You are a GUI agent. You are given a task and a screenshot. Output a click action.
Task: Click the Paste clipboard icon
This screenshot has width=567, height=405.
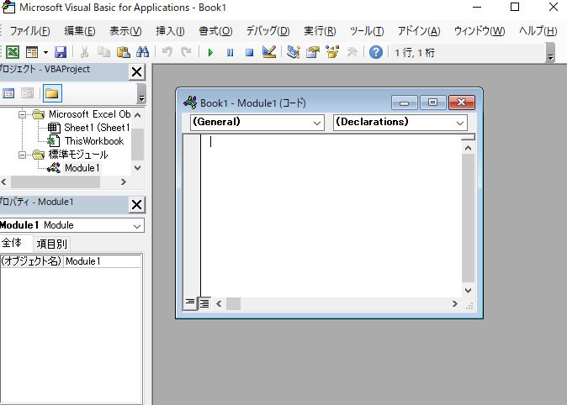[x=124, y=52]
